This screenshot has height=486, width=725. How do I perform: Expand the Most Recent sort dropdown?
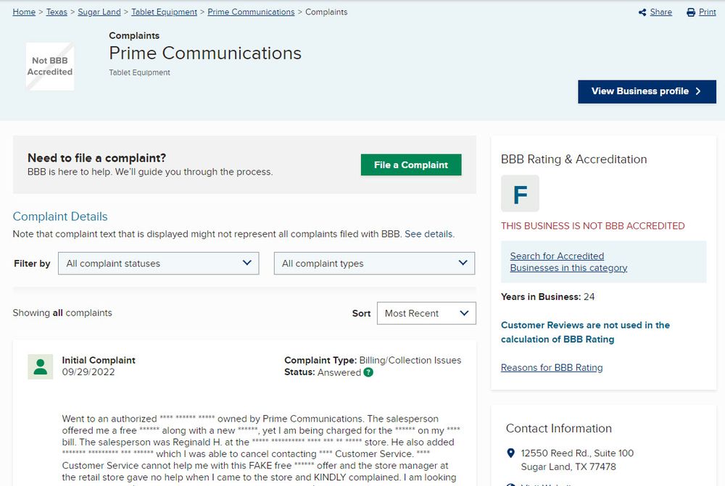[x=426, y=314]
